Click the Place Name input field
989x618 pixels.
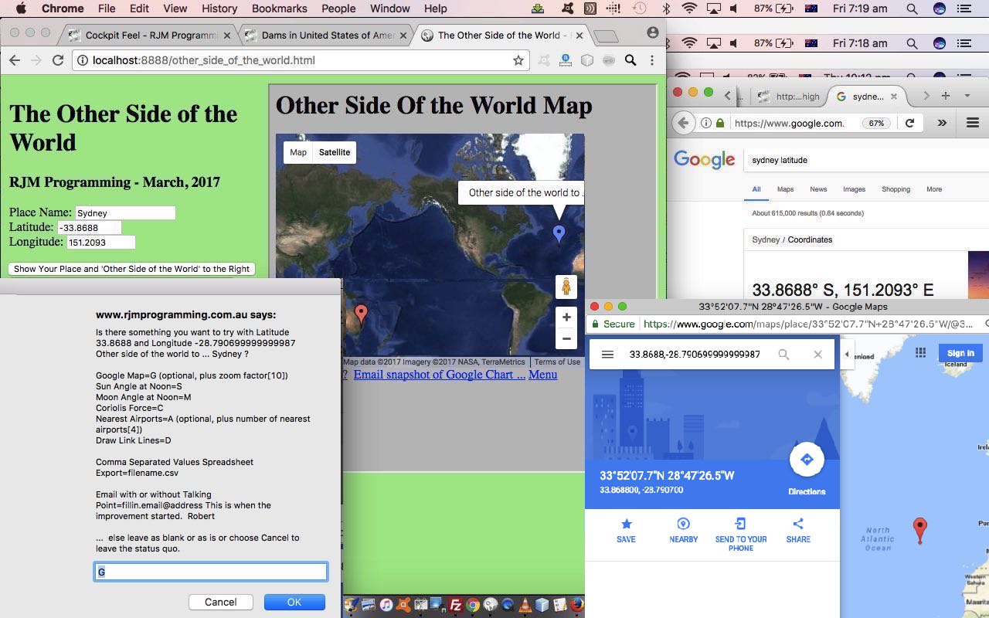[125, 213]
